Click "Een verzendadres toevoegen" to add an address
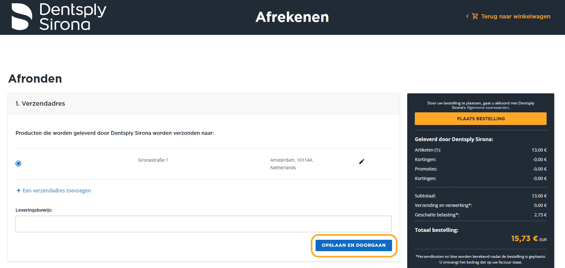Image resolution: width=565 pixels, height=268 pixels. pos(56,190)
